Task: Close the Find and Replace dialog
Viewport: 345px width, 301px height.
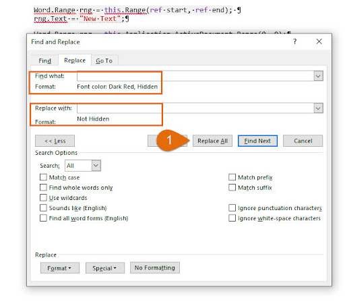Action: click(319, 42)
